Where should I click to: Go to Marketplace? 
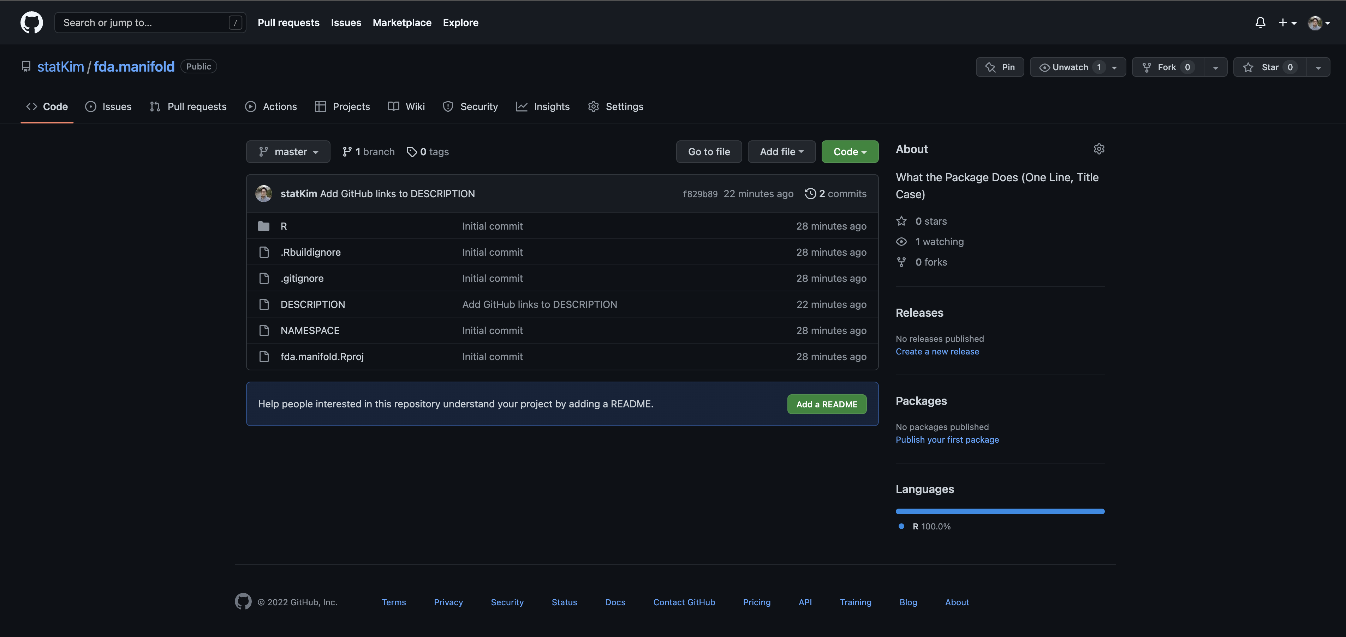click(402, 23)
